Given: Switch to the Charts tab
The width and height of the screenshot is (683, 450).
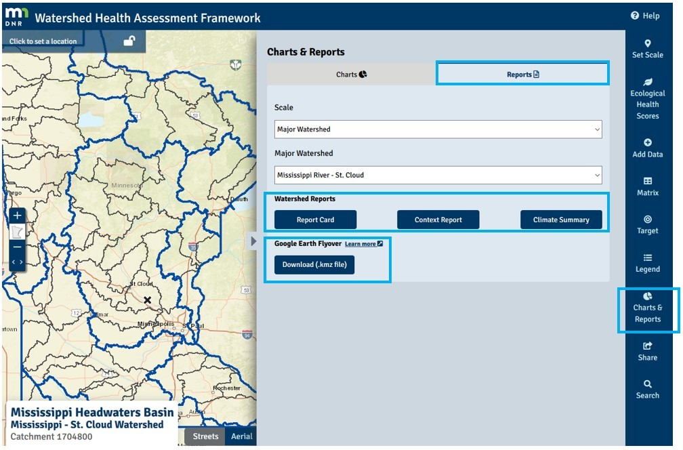Looking at the screenshot, I should tap(351, 75).
